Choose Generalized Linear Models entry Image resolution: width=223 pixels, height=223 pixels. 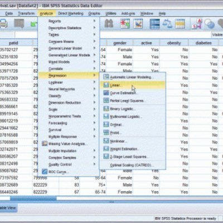[x=69, y=55]
